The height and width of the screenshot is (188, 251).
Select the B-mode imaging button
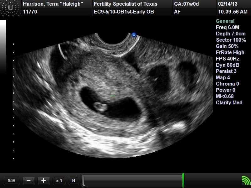pyautogui.click(x=73, y=180)
